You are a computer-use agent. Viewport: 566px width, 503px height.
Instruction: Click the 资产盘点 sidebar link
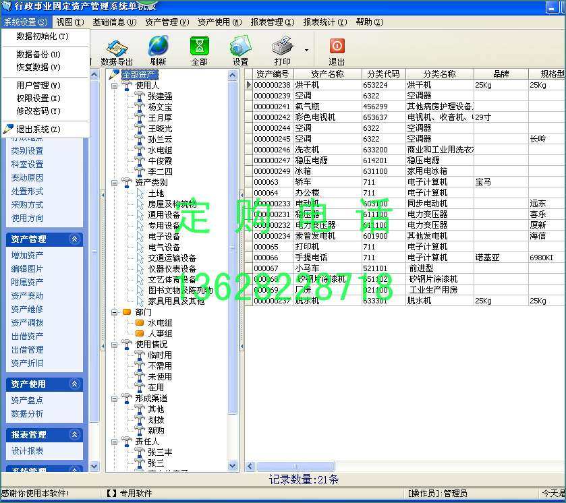coord(27,400)
